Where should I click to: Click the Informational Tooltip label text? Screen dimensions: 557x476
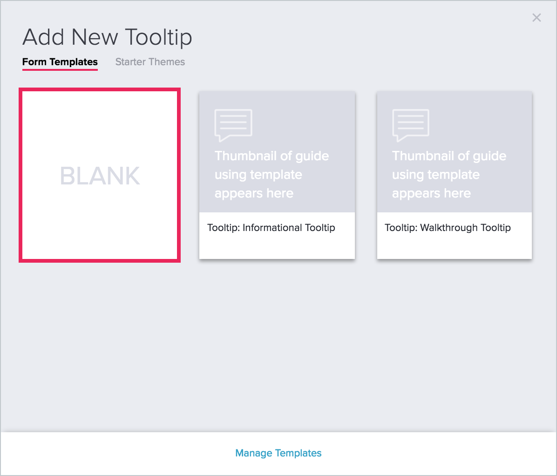271,228
